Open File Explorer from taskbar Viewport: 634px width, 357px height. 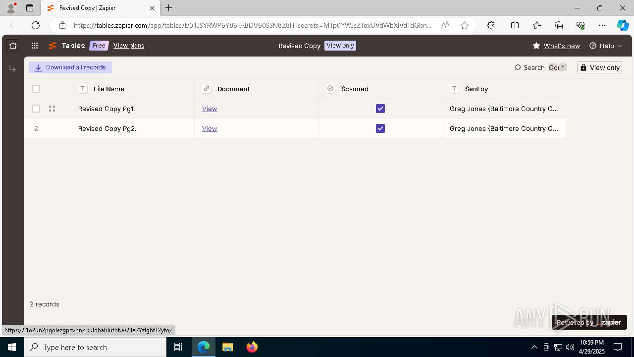pyautogui.click(x=228, y=347)
